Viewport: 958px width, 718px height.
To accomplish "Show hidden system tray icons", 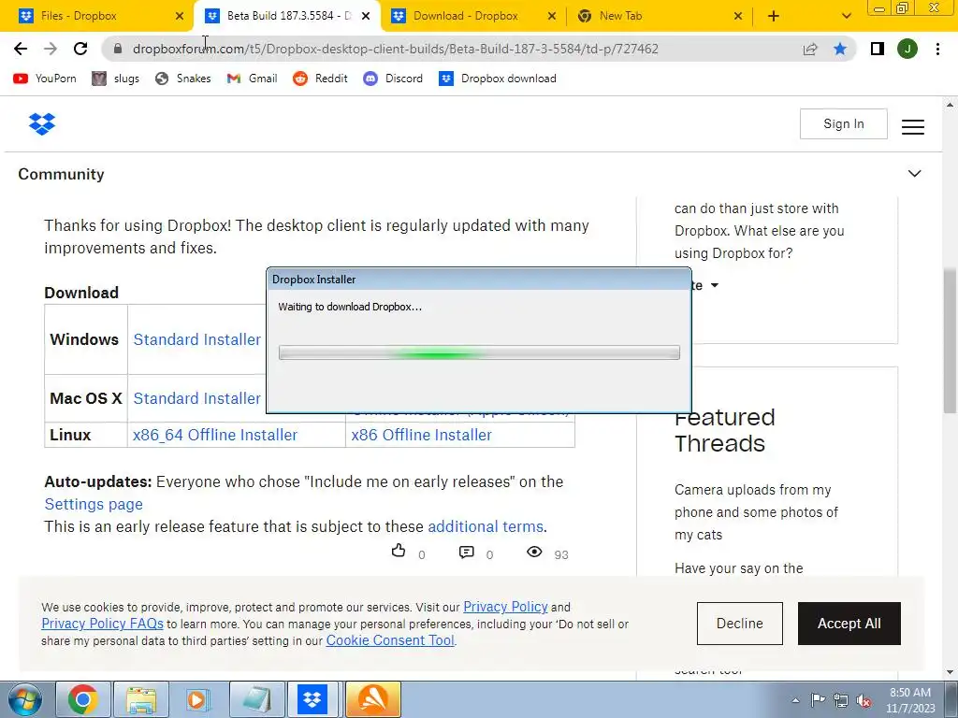I will coord(795,700).
